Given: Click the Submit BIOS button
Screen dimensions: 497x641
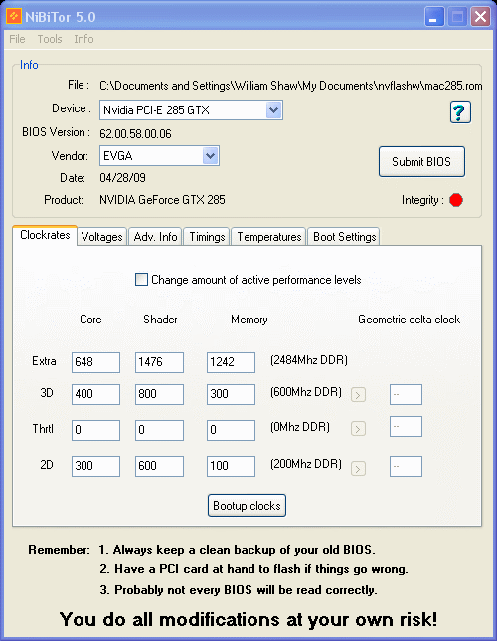Looking at the screenshot, I should point(421,162).
